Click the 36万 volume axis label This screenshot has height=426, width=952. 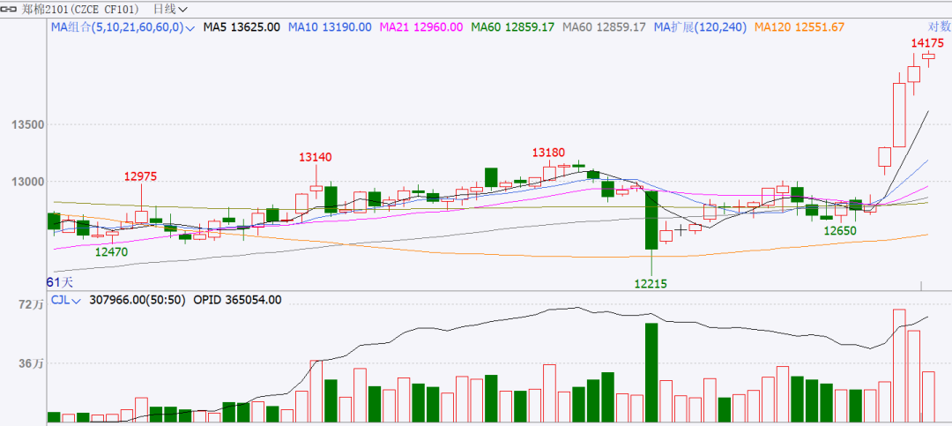click(32, 363)
